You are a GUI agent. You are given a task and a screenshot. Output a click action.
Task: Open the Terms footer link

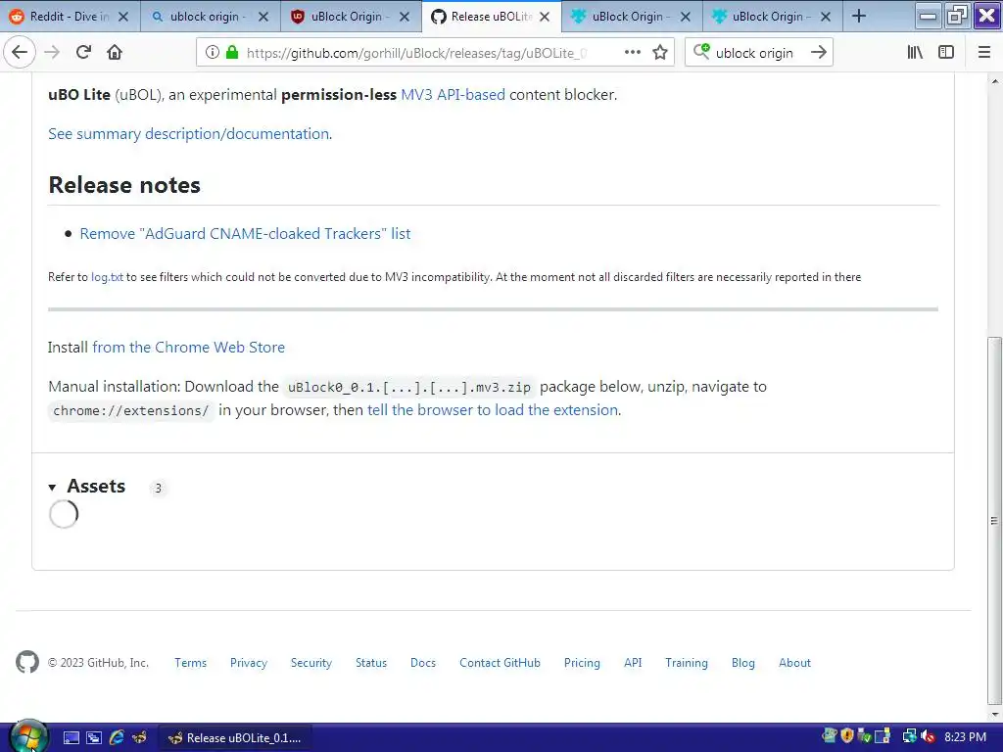point(191,663)
